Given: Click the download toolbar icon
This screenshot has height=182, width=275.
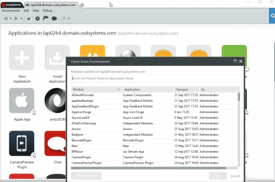Looking at the screenshot, I should tap(28, 19).
